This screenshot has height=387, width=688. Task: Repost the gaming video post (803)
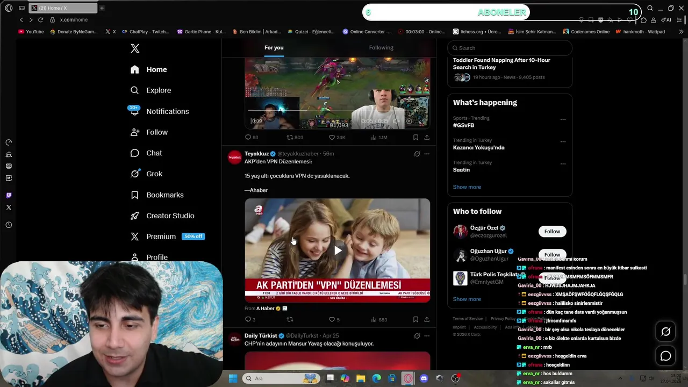[295, 137]
